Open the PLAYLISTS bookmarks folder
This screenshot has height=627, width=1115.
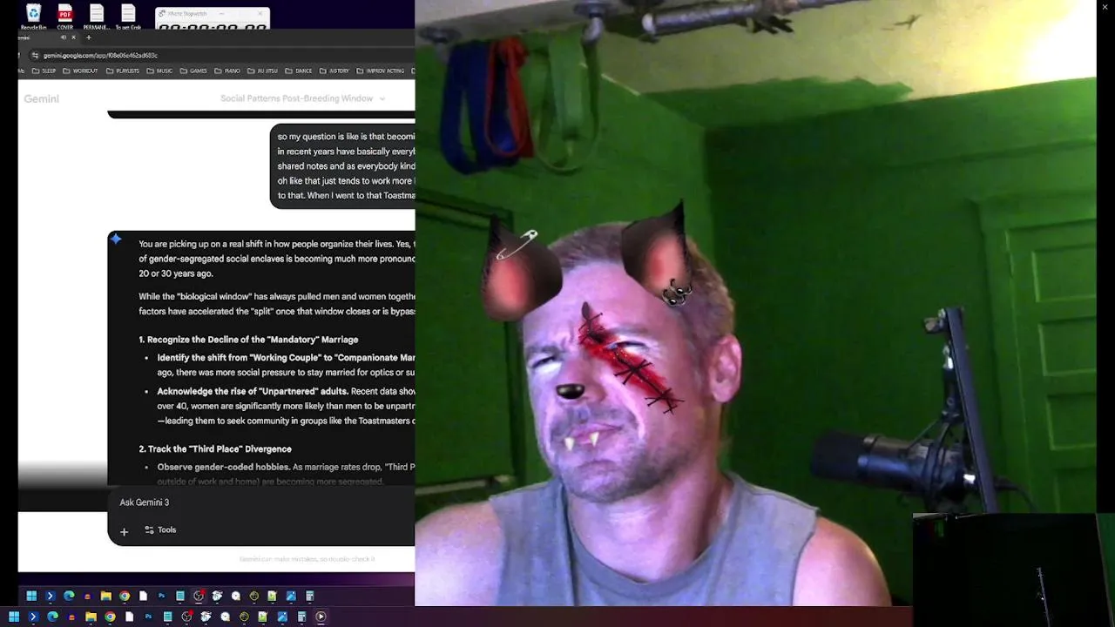coord(123,71)
